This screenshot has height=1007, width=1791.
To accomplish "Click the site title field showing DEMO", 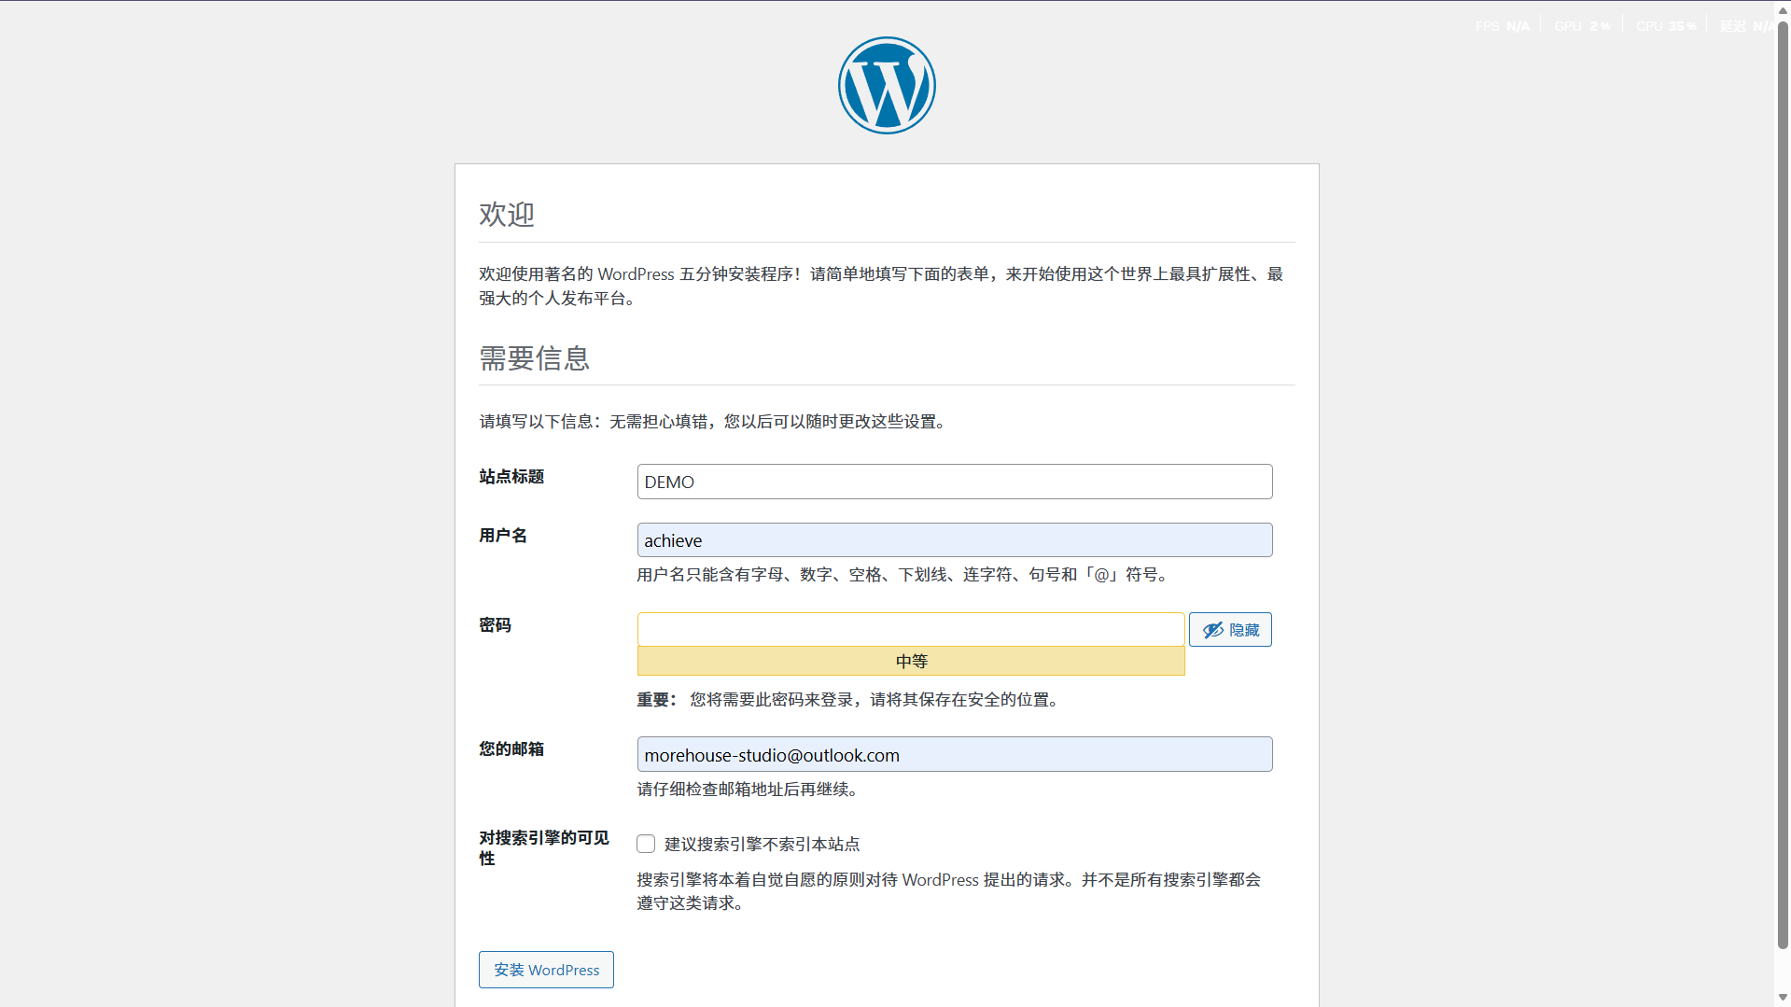I will (954, 481).
